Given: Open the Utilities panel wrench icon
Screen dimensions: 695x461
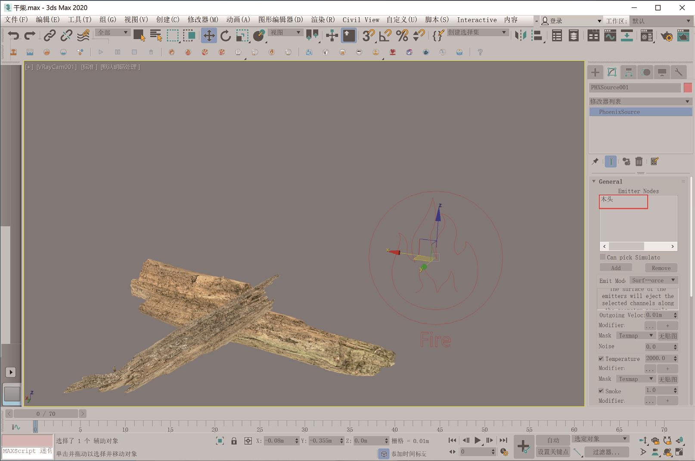Looking at the screenshot, I should (678, 72).
